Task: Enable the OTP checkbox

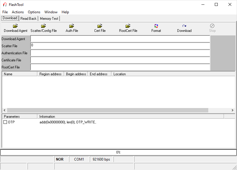Action: pos(5,122)
